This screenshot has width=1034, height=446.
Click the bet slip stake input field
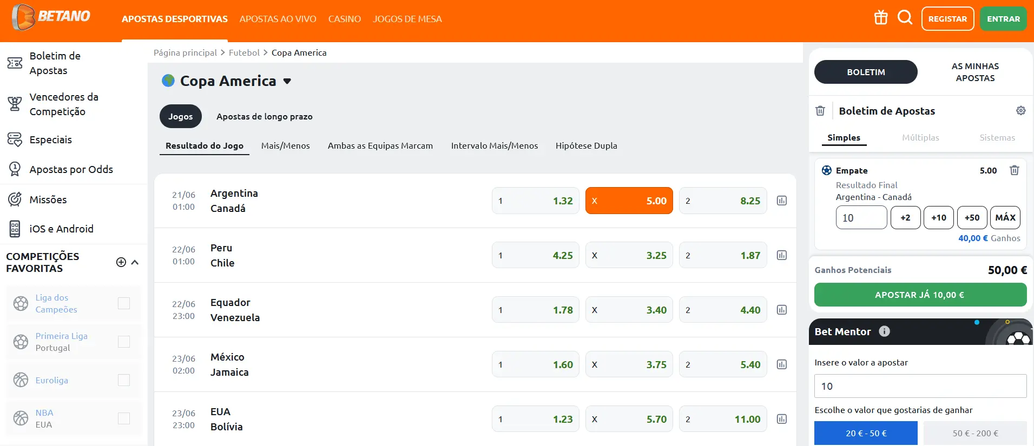861,217
